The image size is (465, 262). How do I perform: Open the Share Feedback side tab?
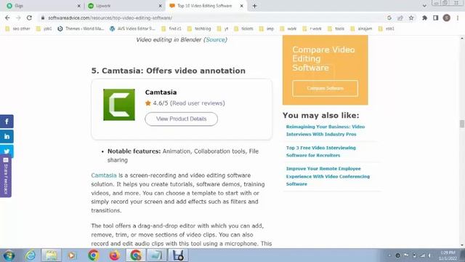click(6, 177)
